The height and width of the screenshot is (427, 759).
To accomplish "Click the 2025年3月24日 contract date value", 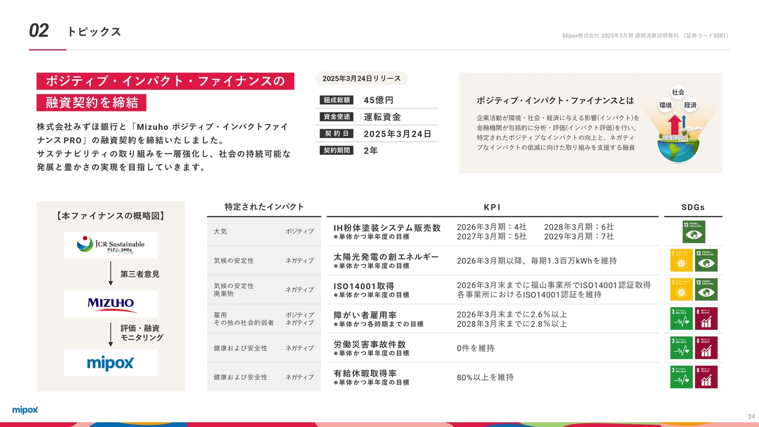I will (x=397, y=133).
